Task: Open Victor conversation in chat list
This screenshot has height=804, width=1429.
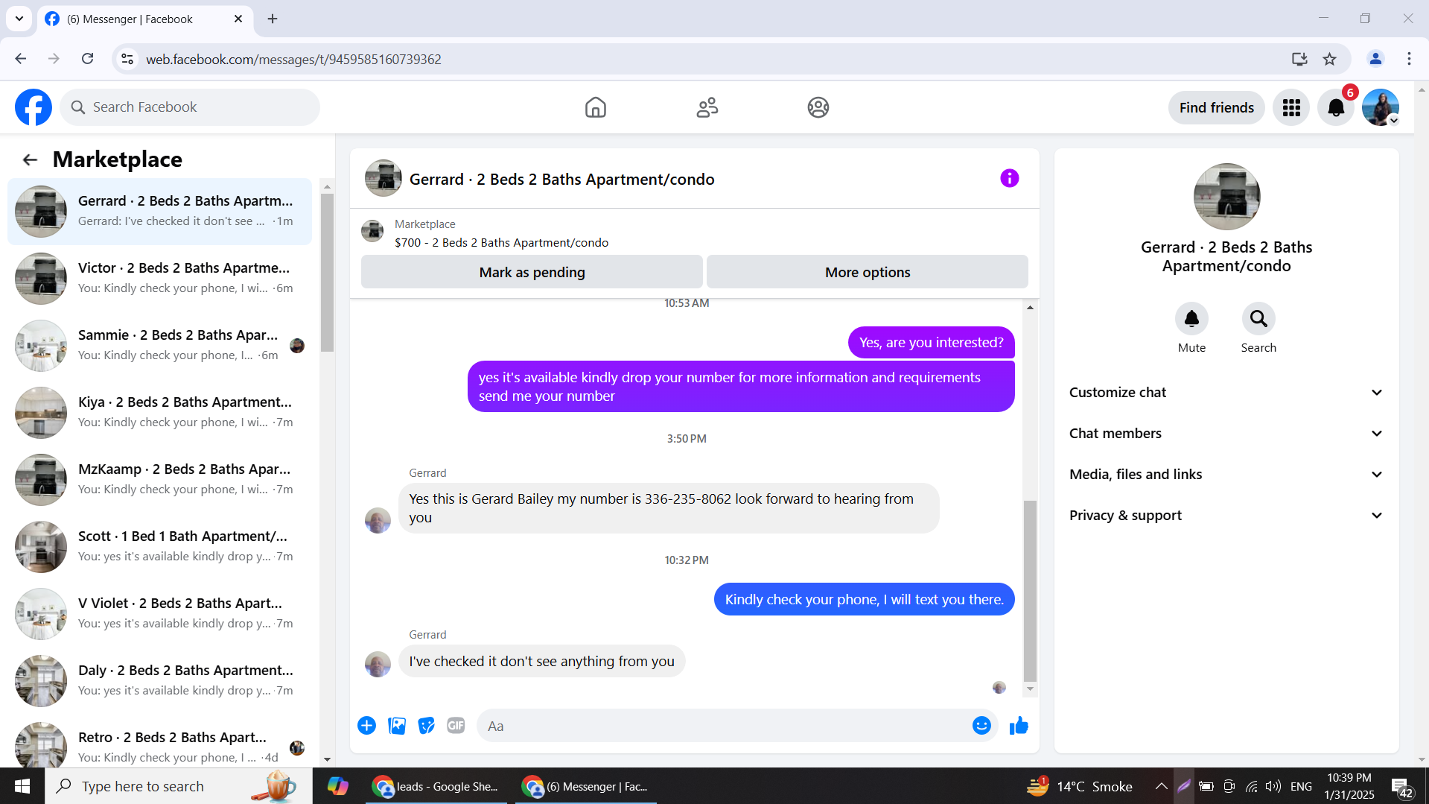Action: 159,279
